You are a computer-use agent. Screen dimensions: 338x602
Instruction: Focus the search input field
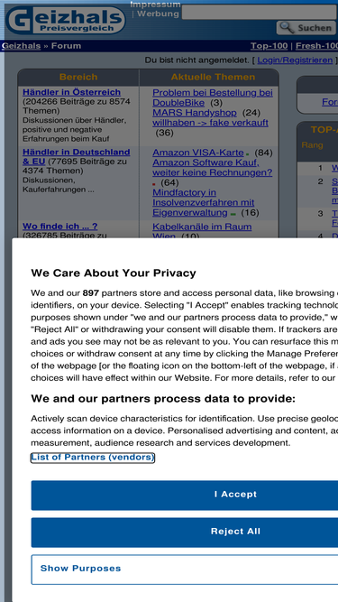pyautogui.click(x=259, y=12)
